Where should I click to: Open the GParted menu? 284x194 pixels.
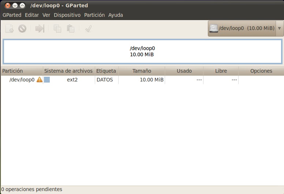pos(12,15)
